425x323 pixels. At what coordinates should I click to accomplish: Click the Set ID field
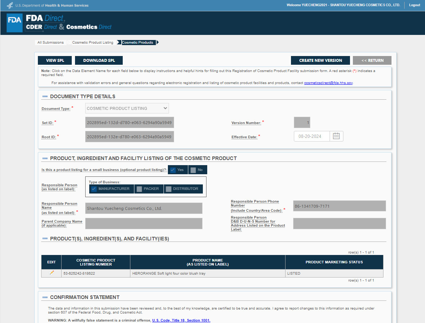pyautogui.click(x=130, y=122)
